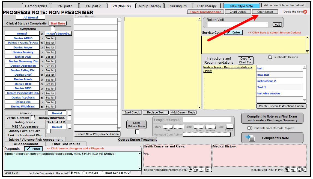This screenshot has height=179, width=313.
Task: Switch to the Group Therapy tab
Action: [150, 5]
